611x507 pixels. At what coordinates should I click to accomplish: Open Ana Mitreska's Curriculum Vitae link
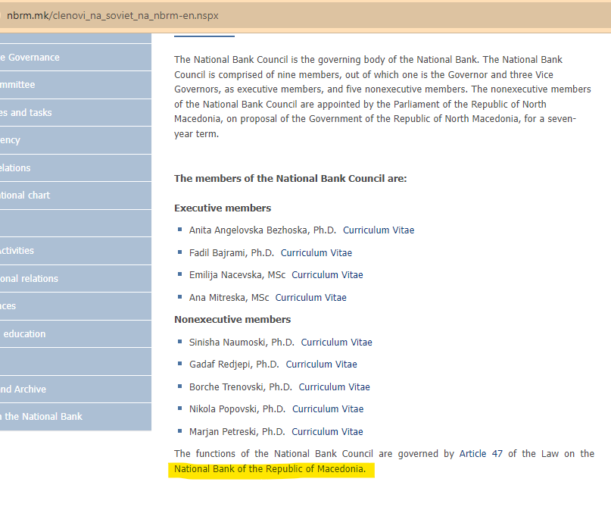pos(311,298)
